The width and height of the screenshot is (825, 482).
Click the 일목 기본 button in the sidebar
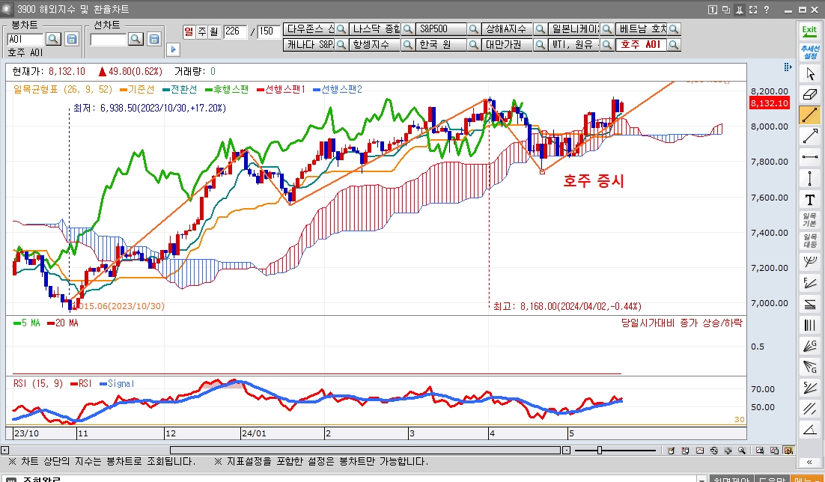[809, 220]
